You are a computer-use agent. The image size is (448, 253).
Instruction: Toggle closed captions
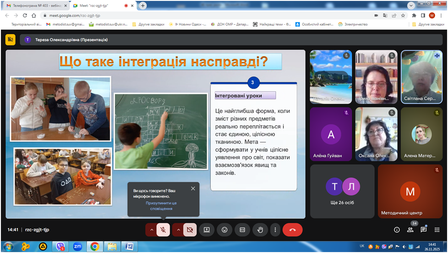242,230
